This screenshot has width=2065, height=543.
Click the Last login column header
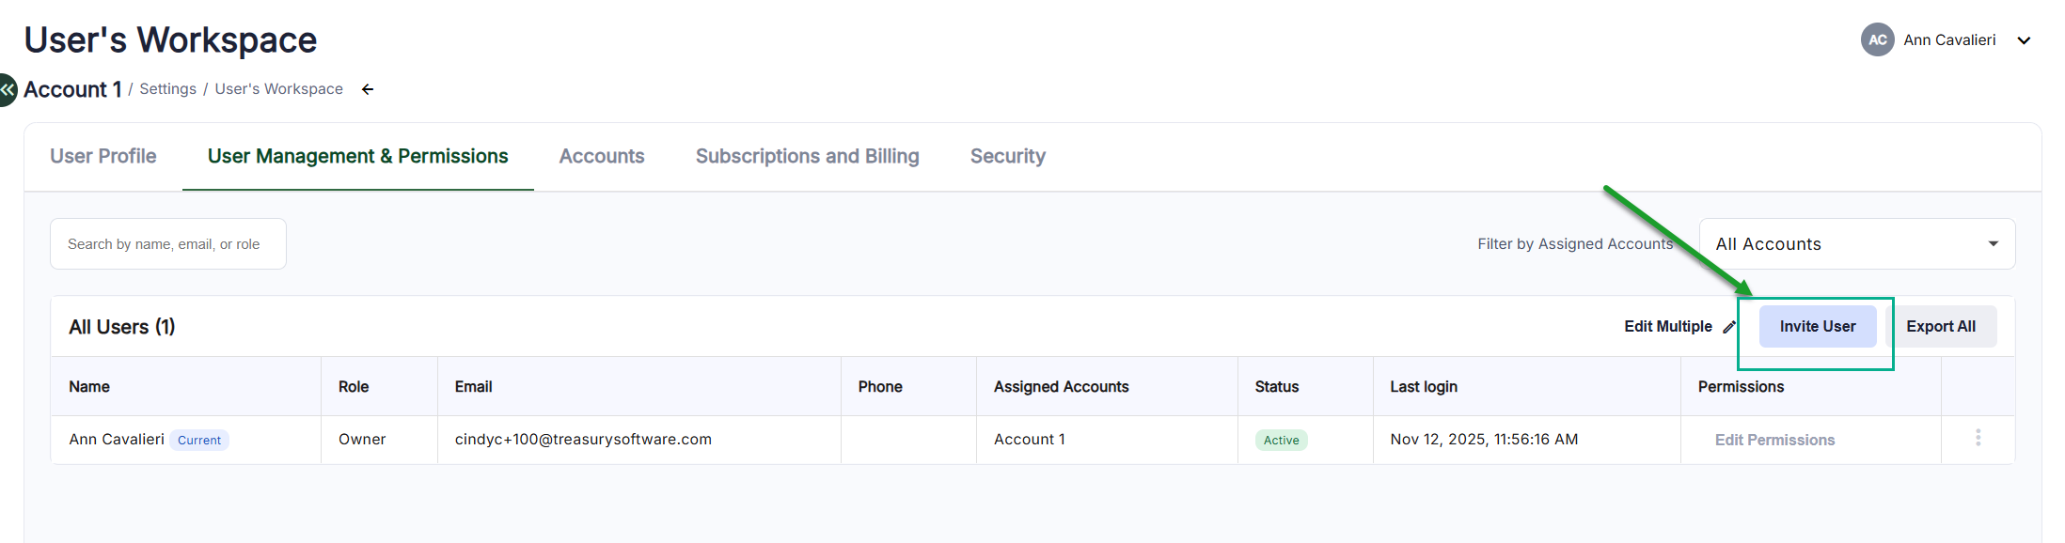pyautogui.click(x=1423, y=387)
